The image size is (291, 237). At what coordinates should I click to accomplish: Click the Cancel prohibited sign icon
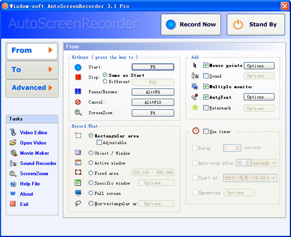(x=78, y=102)
